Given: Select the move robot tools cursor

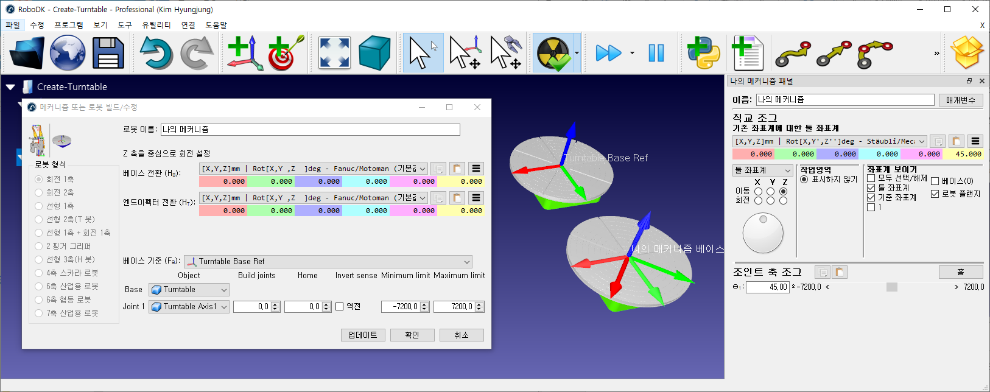Looking at the screenshot, I should pos(505,53).
